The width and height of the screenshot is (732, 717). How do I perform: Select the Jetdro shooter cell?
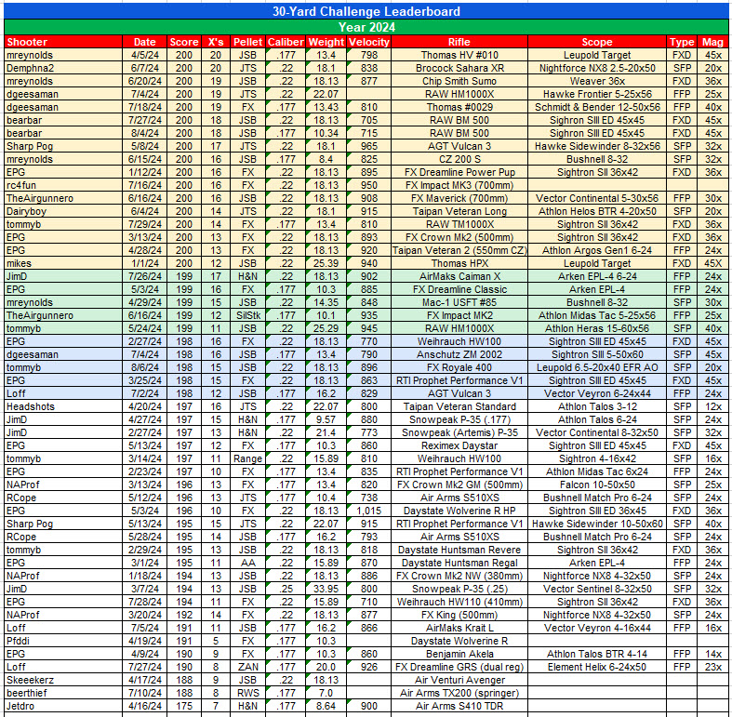click(63, 706)
